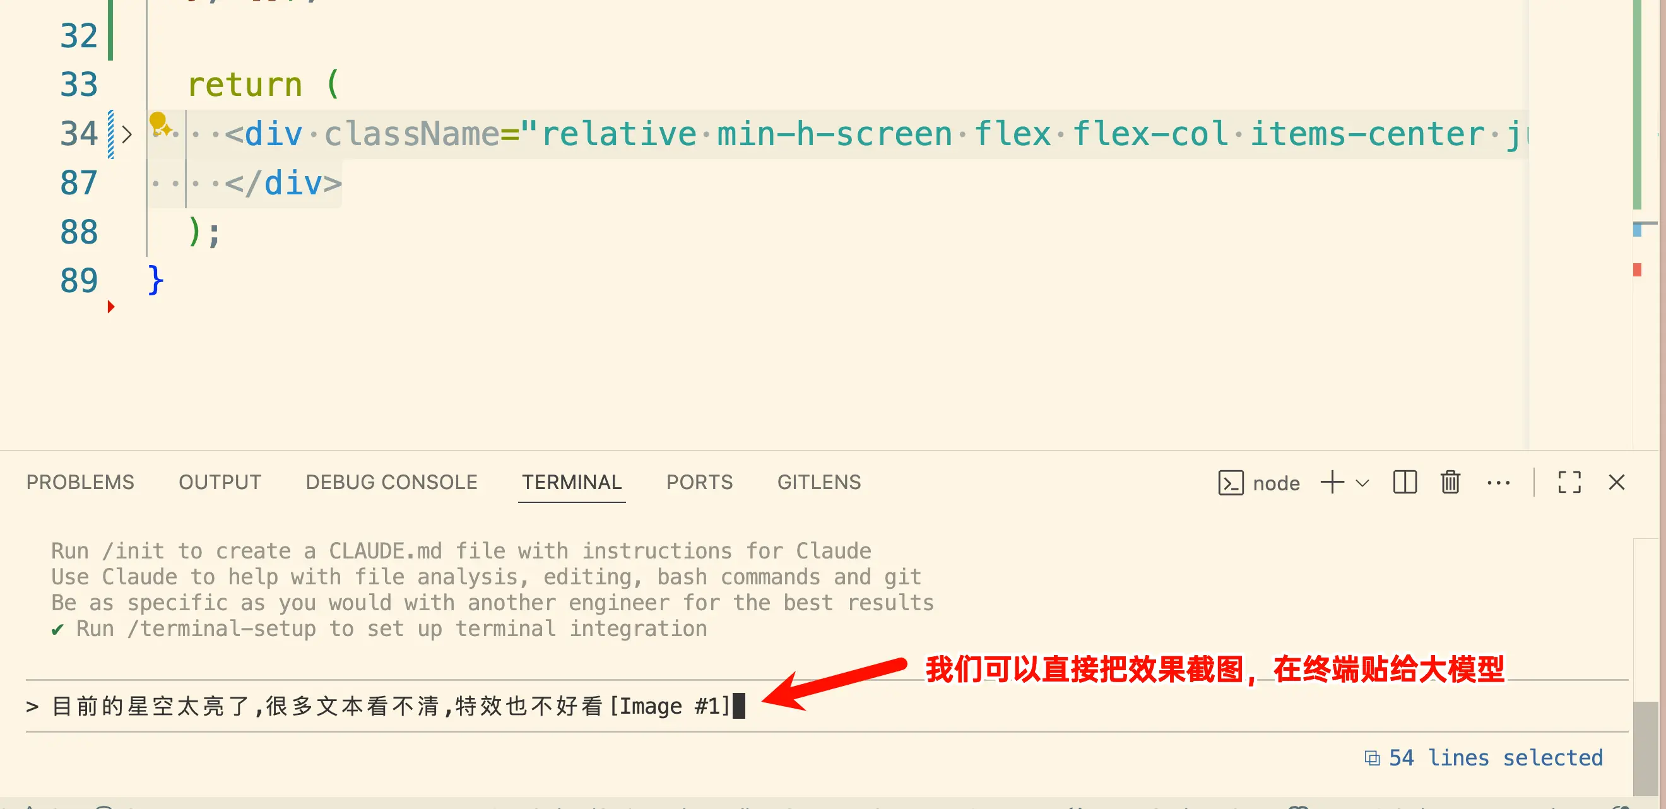Click line number 88 in gutter

coord(79,232)
